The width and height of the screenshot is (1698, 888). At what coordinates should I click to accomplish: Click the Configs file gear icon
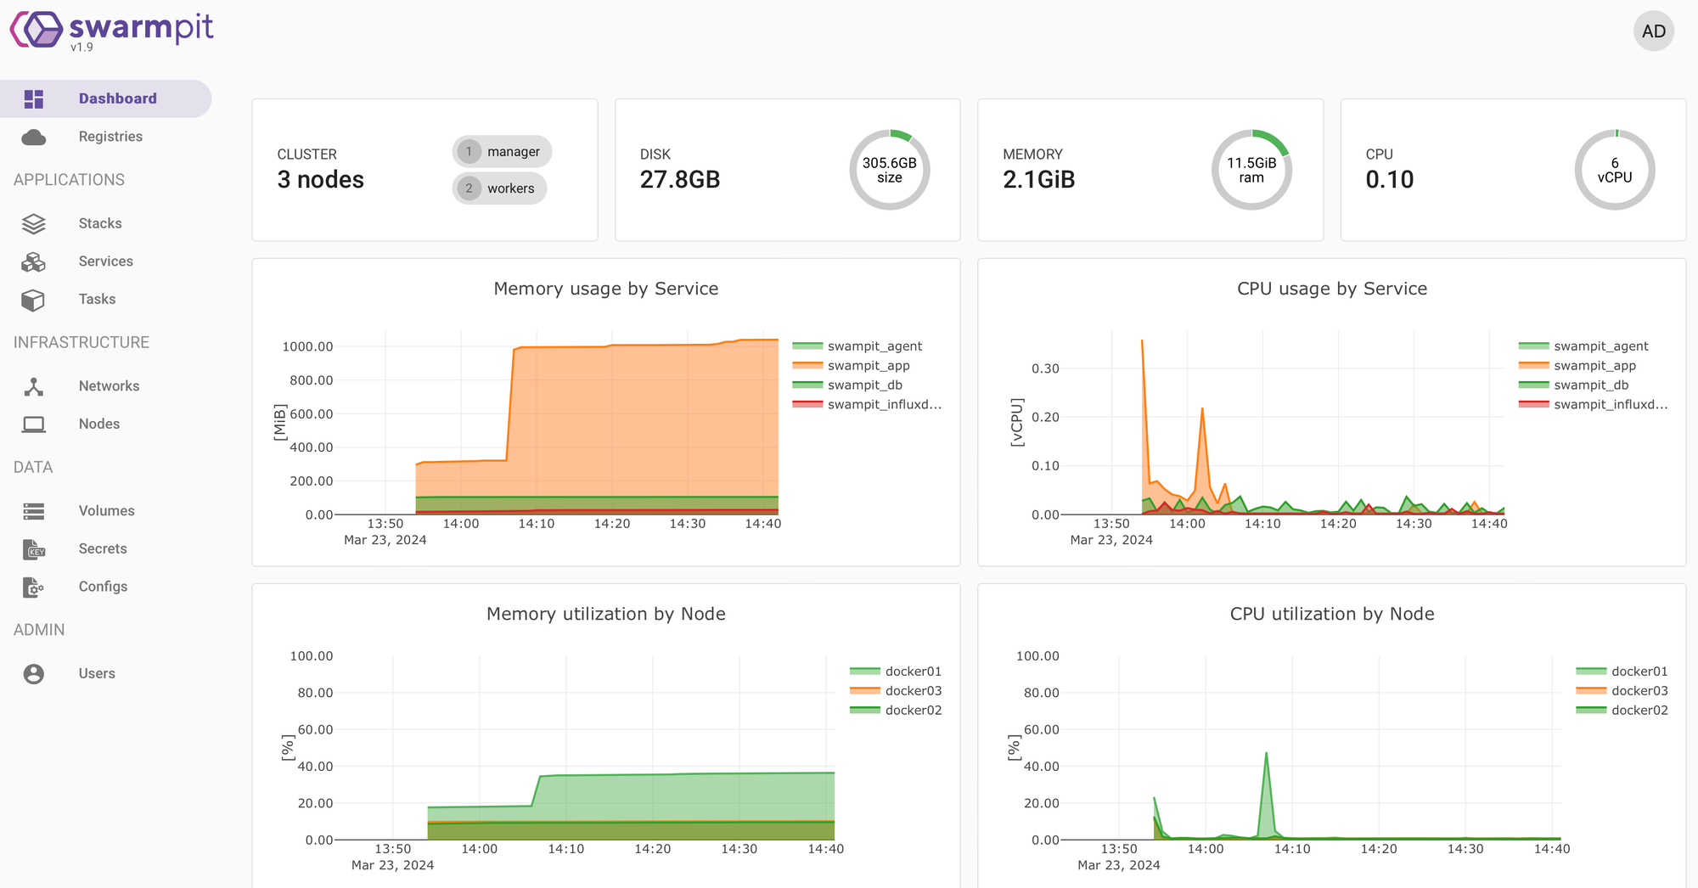point(34,587)
